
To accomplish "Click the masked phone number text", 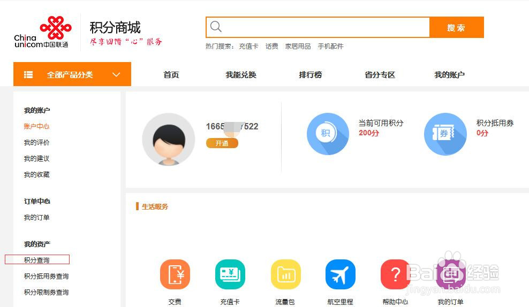I will (232, 126).
